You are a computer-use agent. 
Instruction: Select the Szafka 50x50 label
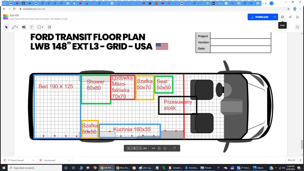coord(90,129)
